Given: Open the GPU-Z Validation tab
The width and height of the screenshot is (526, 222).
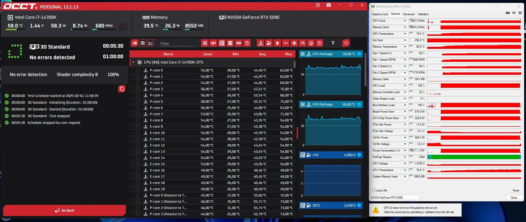Looking at the screenshot, I should point(423,14).
